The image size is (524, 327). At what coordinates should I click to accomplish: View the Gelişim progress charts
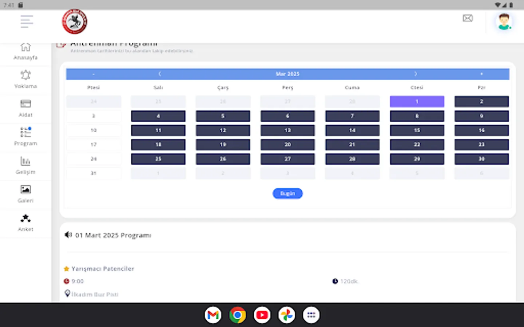click(x=25, y=165)
